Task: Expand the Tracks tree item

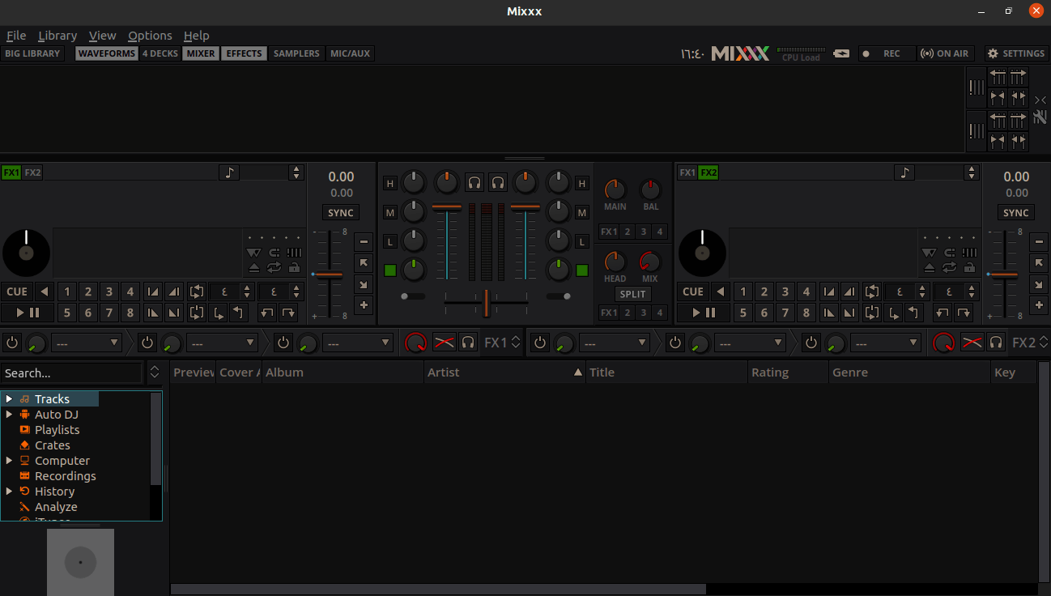Action: 9,398
